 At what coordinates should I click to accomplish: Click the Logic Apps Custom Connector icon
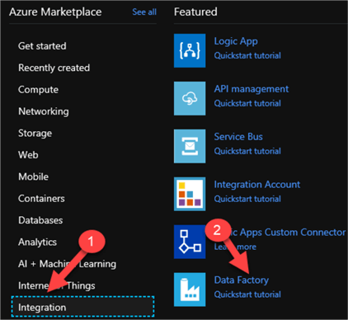coord(190,242)
